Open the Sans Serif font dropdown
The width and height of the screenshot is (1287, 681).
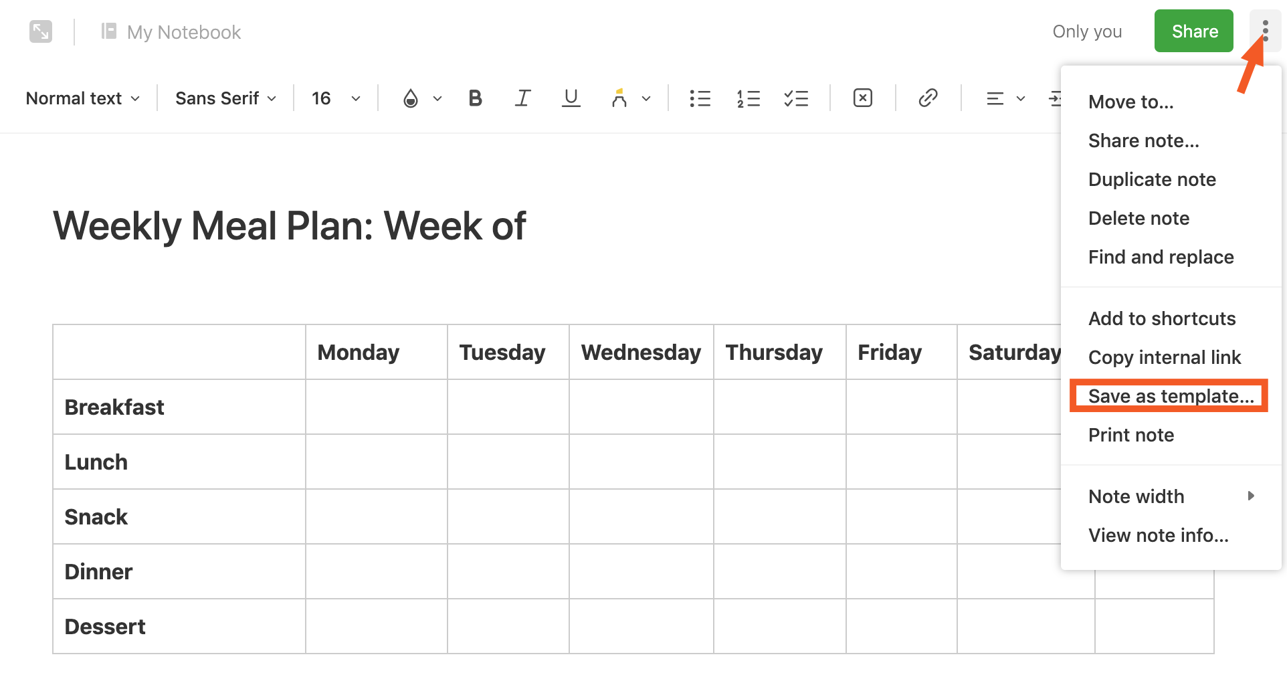click(x=225, y=98)
